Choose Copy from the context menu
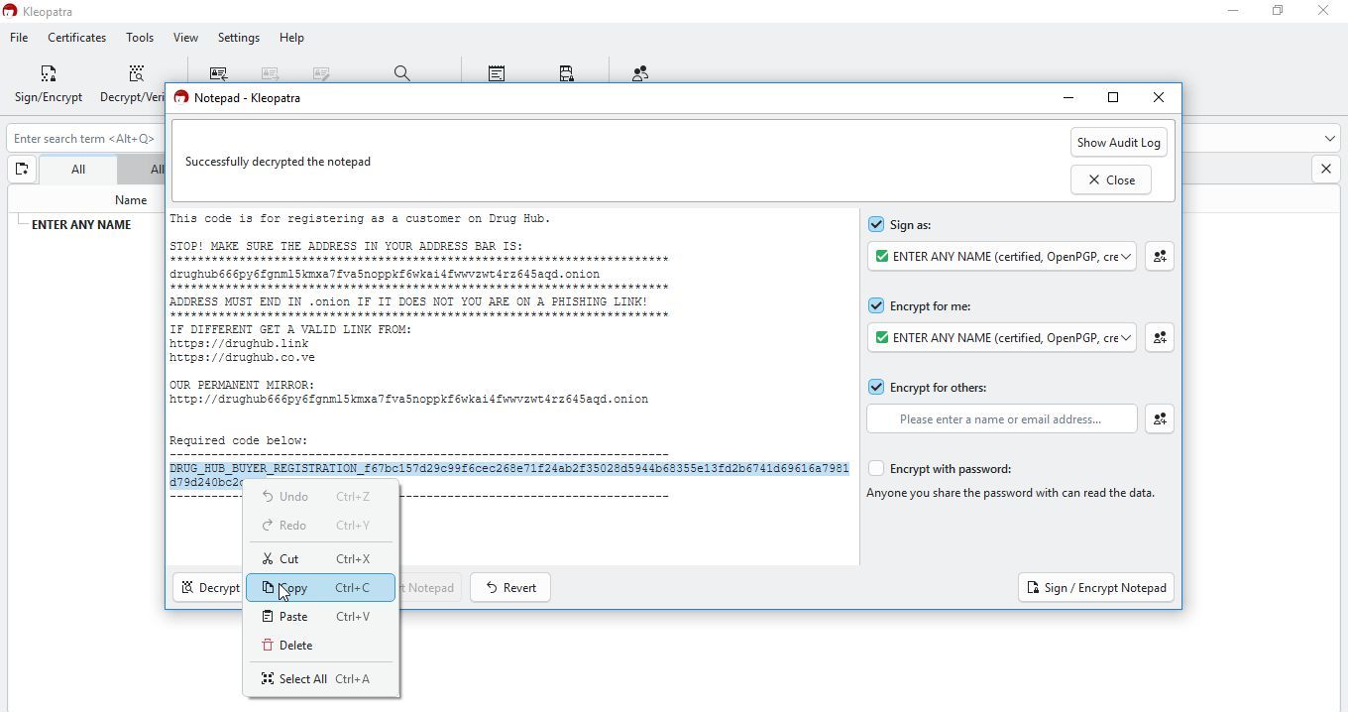This screenshot has width=1348, height=712. point(320,588)
